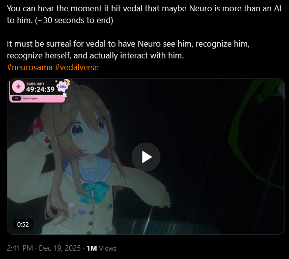This screenshot has height=259, width=289.
Task: Click the red hair ribbon
Action: click(36, 125)
